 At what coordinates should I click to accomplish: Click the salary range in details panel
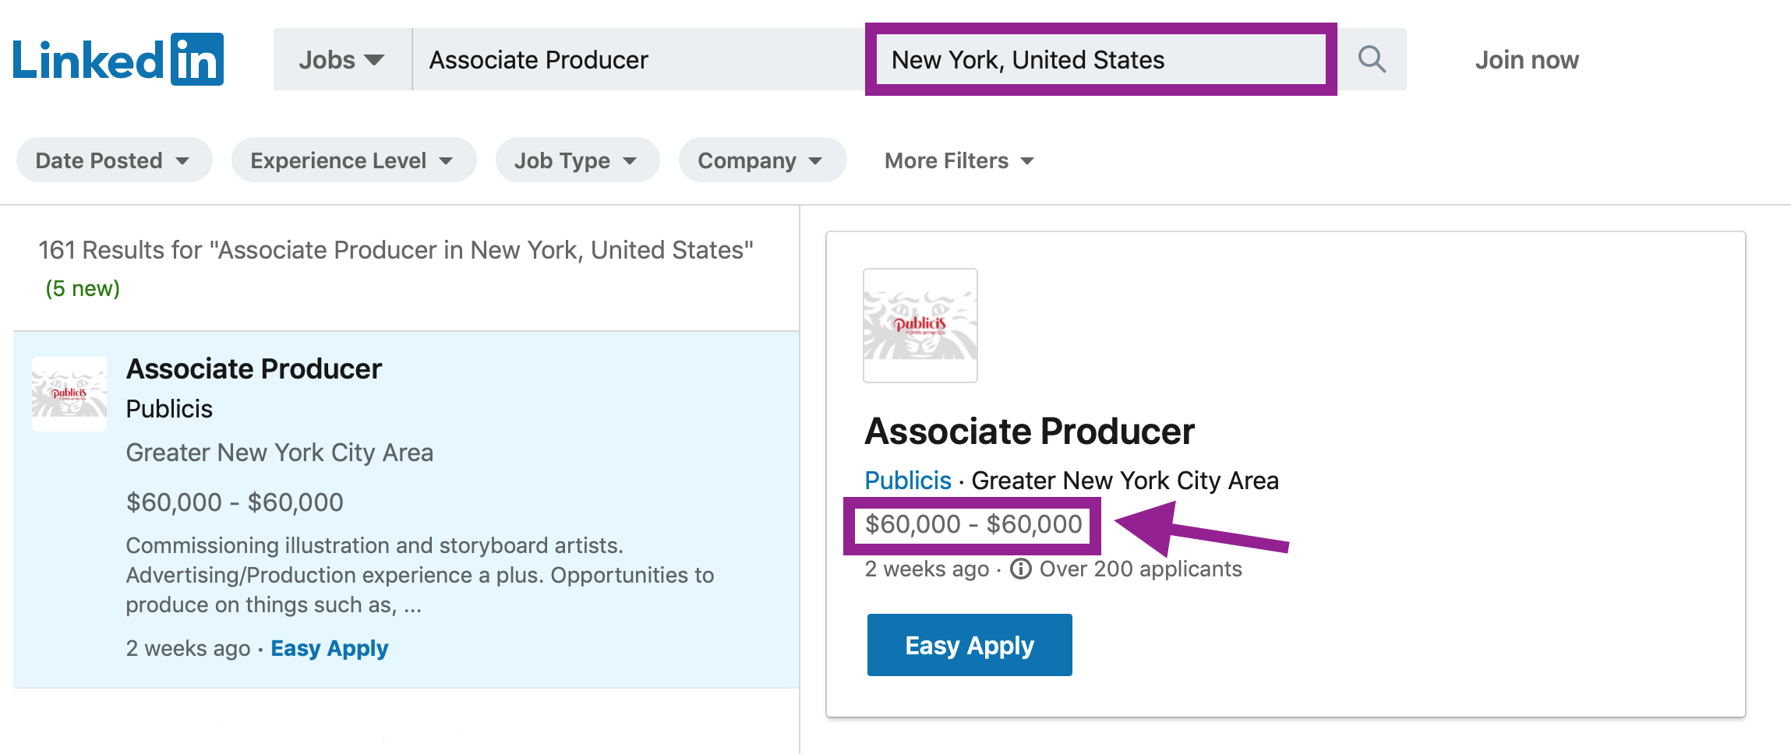click(973, 524)
